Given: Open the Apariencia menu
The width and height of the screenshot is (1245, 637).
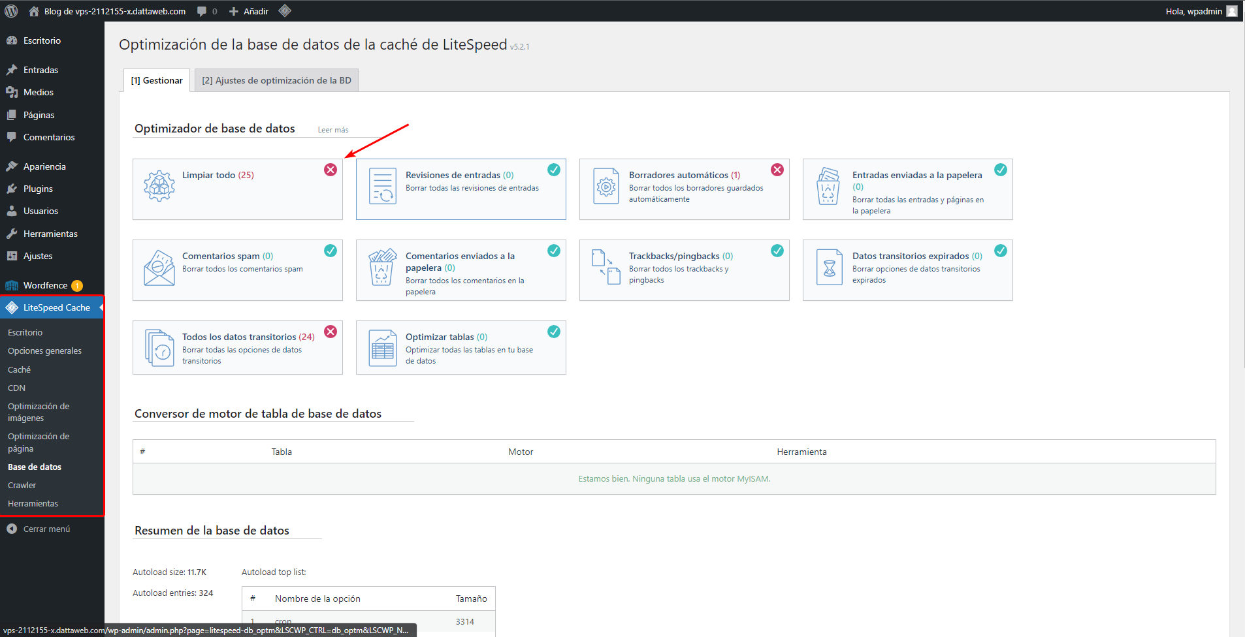Looking at the screenshot, I should coord(44,166).
